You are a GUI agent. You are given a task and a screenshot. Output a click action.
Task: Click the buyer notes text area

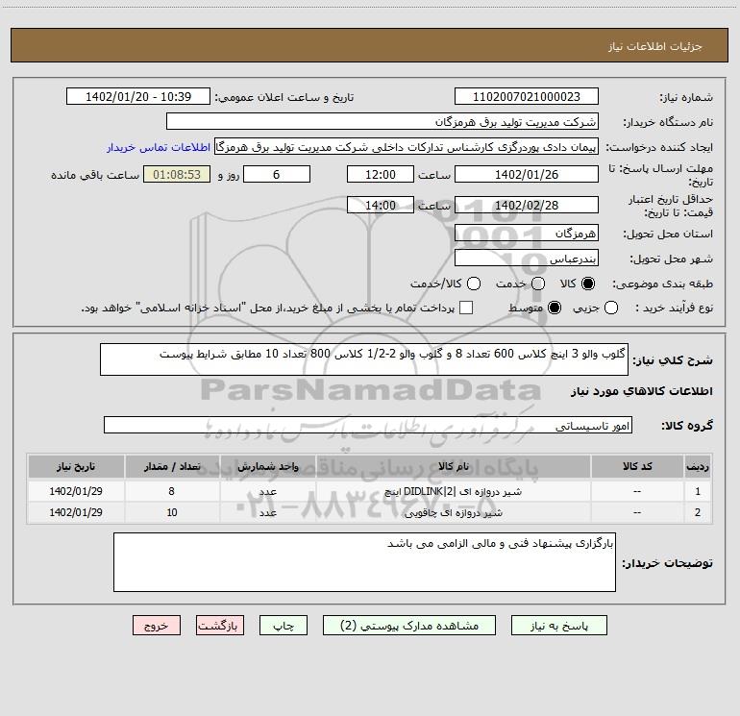(x=364, y=562)
